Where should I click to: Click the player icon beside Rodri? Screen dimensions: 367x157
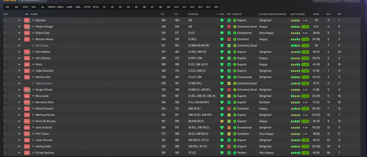click(x=33, y=65)
